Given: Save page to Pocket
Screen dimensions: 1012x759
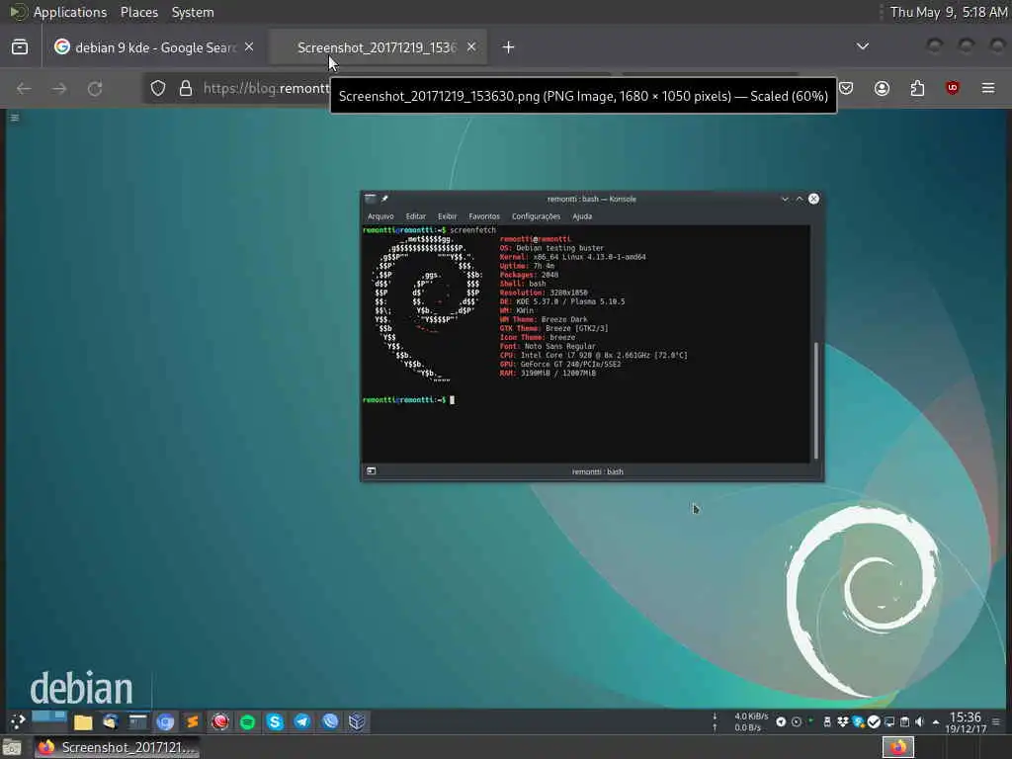Looking at the screenshot, I should coord(846,88).
